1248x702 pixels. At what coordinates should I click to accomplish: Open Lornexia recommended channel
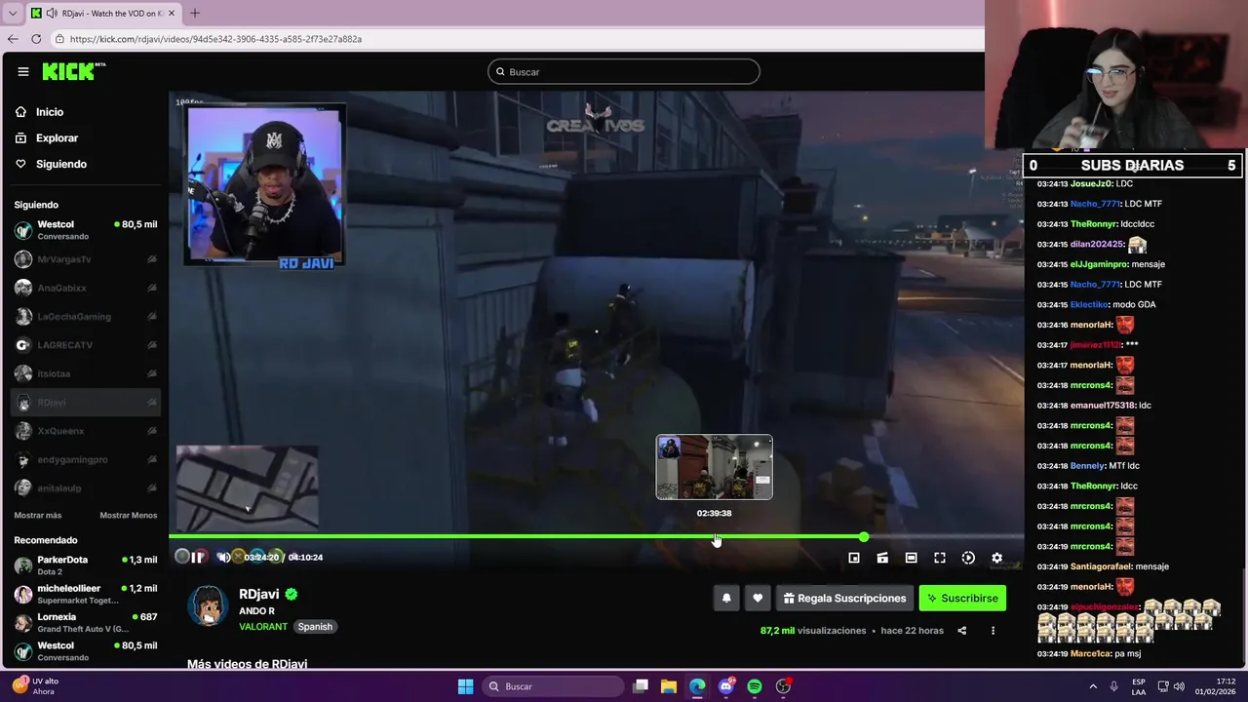pyautogui.click(x=85, y=622)
